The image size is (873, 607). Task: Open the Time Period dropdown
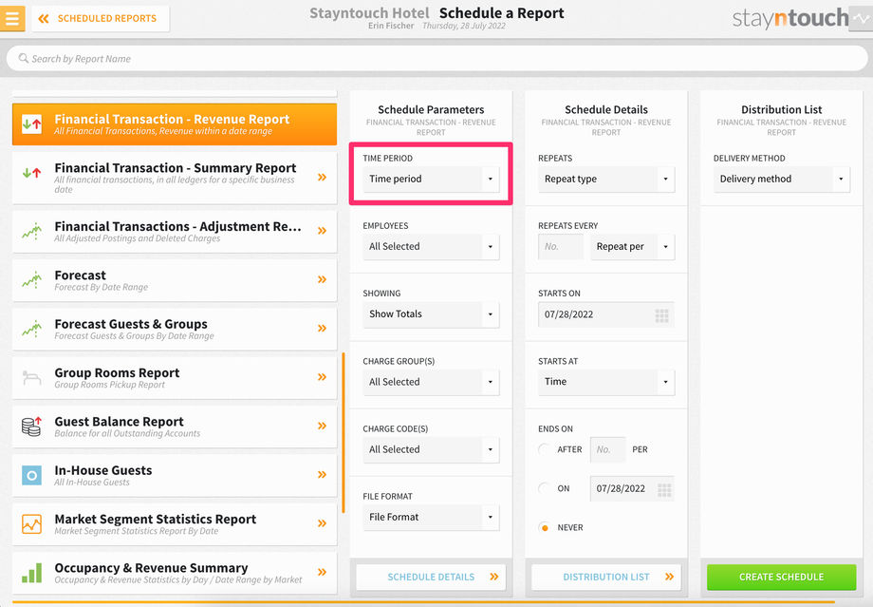[431, 179]
